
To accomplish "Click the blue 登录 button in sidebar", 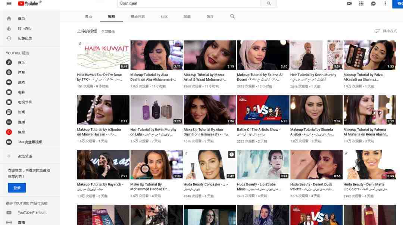I will coord(17,188).
